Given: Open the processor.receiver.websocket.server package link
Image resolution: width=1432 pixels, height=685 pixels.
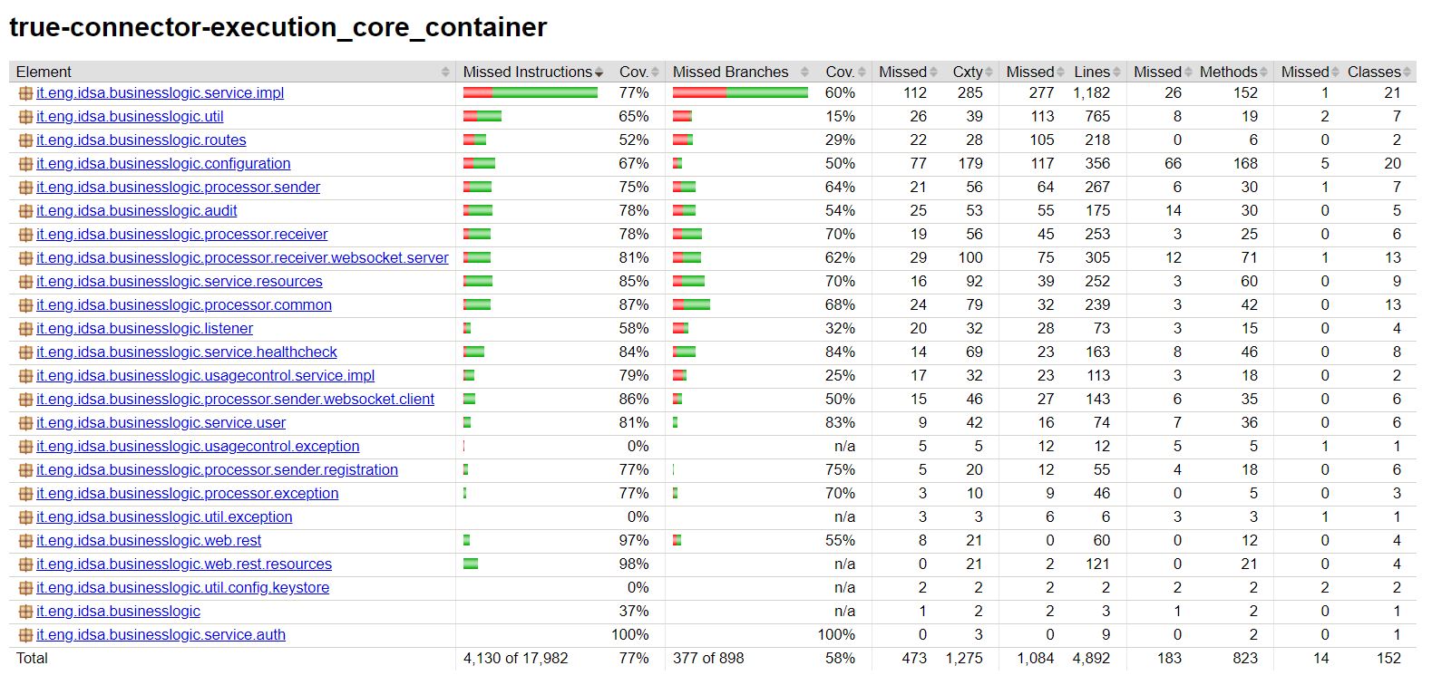Looking at the screenshot, I should 242,258.
